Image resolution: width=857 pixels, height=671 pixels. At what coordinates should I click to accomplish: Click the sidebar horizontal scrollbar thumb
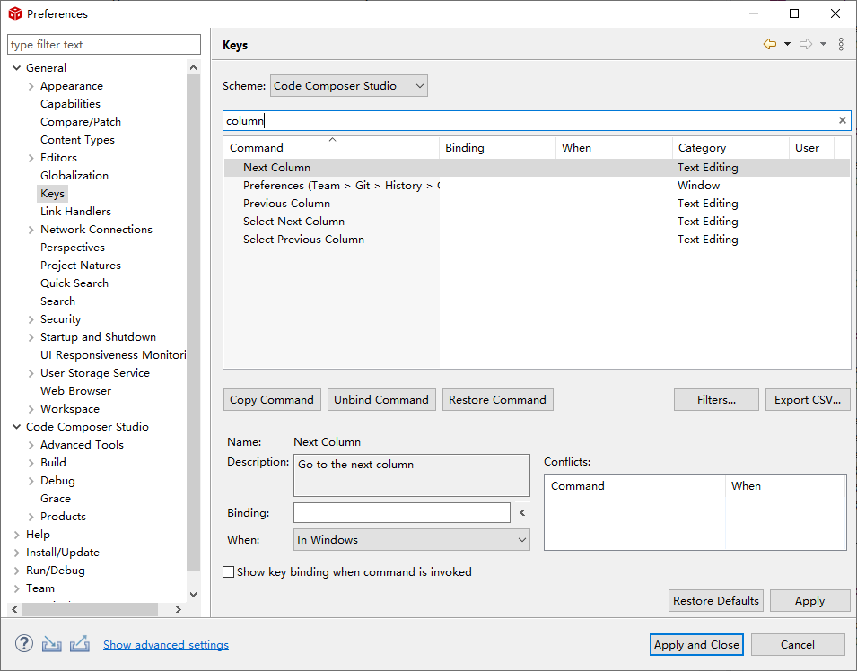90,609
